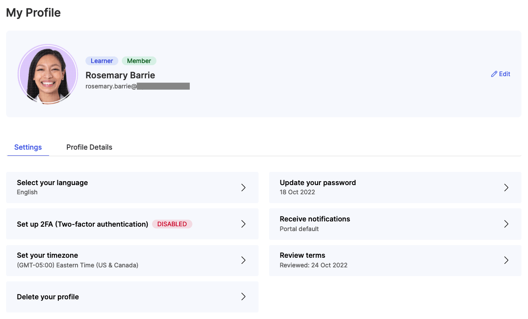This screenshot has width=528, height=319.
Task: Expand the language setting showing English
Action: tap(131, 187)
